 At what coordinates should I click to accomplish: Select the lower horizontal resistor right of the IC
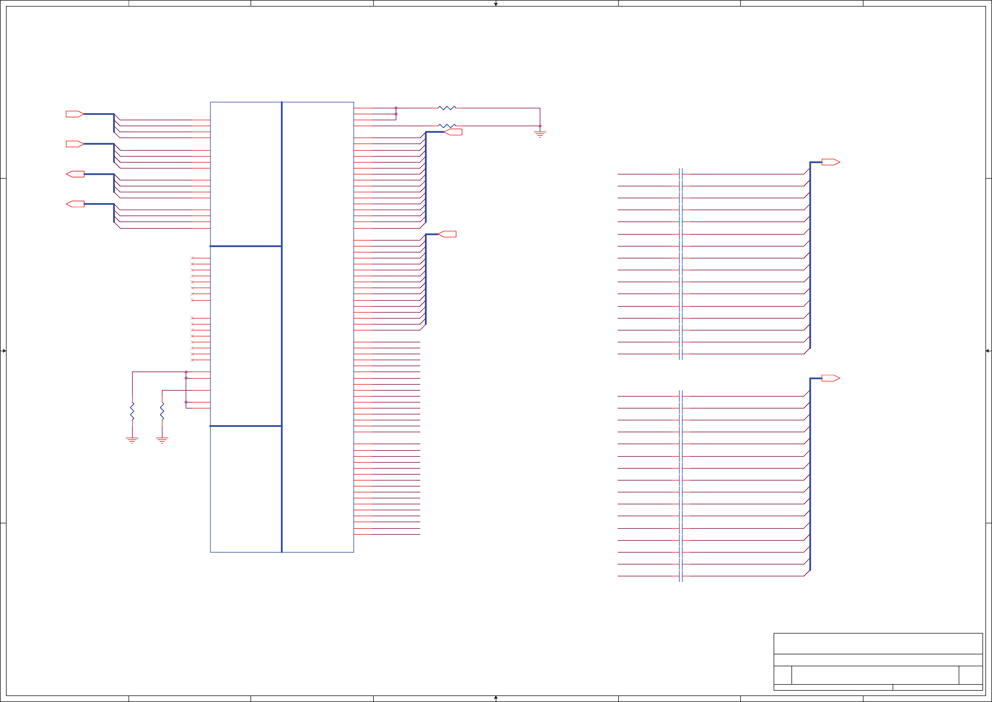pyautogui.click(x=447, y=126)
